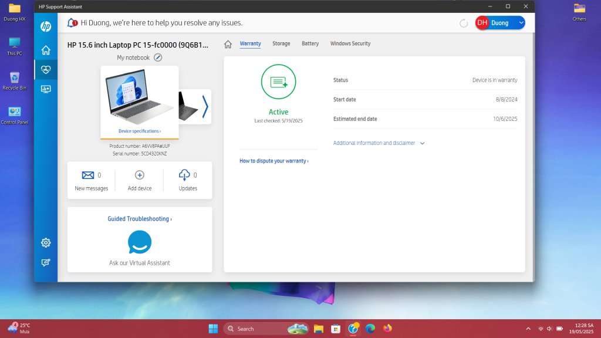Open File Explorer from the taskbar

pos(319,329)
